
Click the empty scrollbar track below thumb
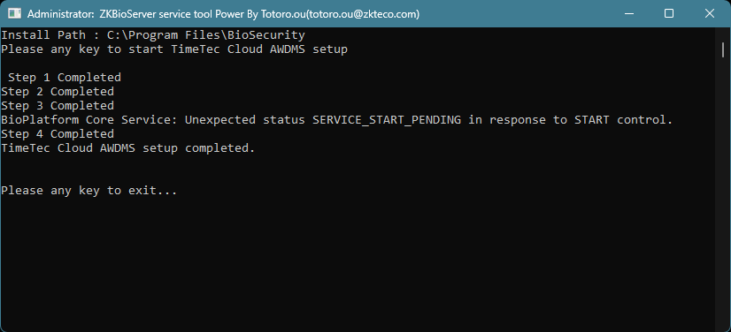723,186
